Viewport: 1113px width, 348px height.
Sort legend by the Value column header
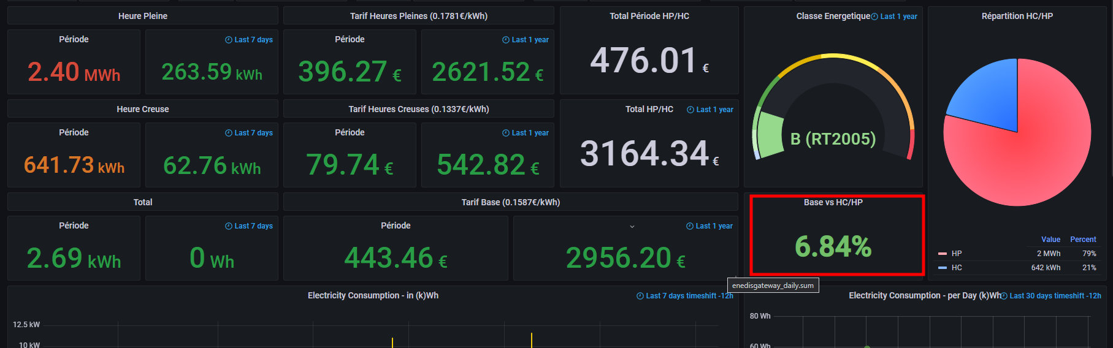pyautogui.click(x=1050, y=240)
